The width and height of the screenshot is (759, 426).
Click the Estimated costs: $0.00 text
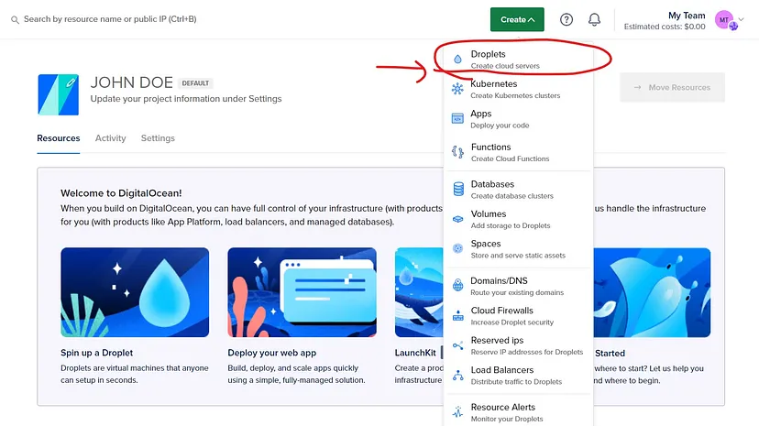(x=665, y=27)
